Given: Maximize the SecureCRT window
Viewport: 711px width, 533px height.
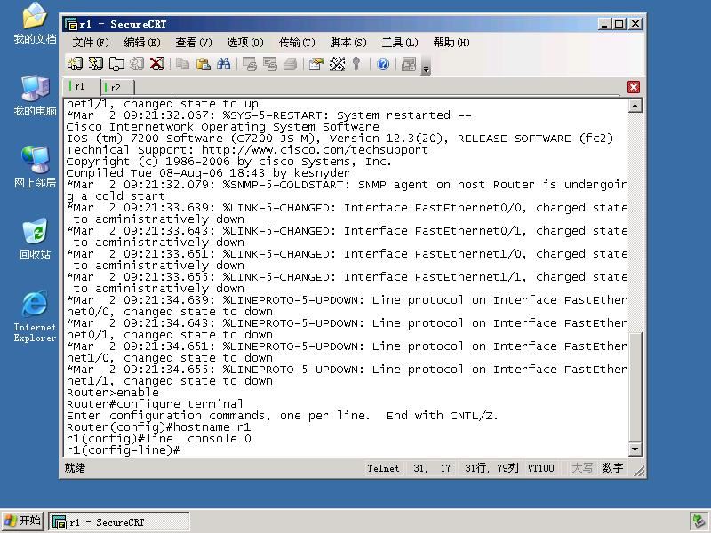Looking at the screenshot, I should 619,24.
